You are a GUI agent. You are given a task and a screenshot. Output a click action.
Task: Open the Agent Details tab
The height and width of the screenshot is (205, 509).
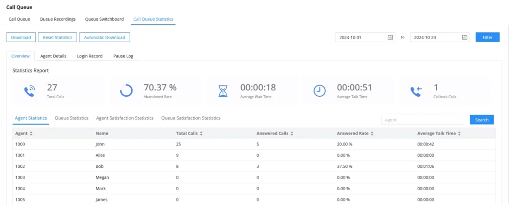coord(53,56)
